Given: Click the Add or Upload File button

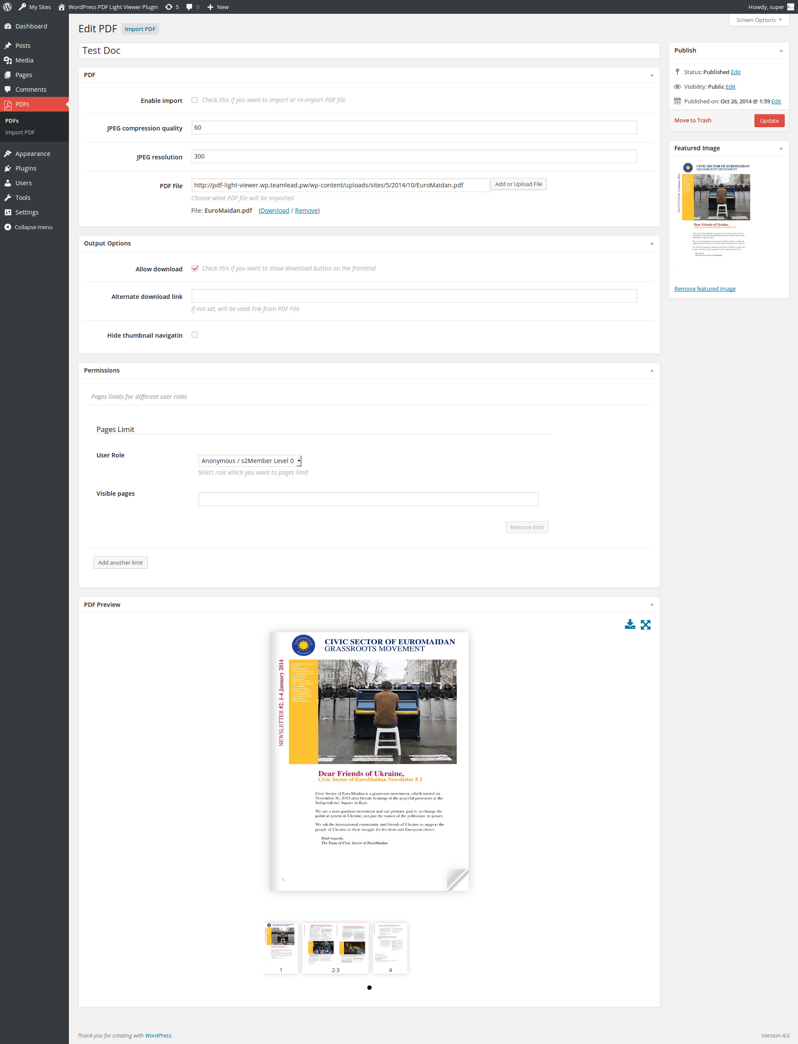Looking at the screenshot, I should (x=518, y=184).
